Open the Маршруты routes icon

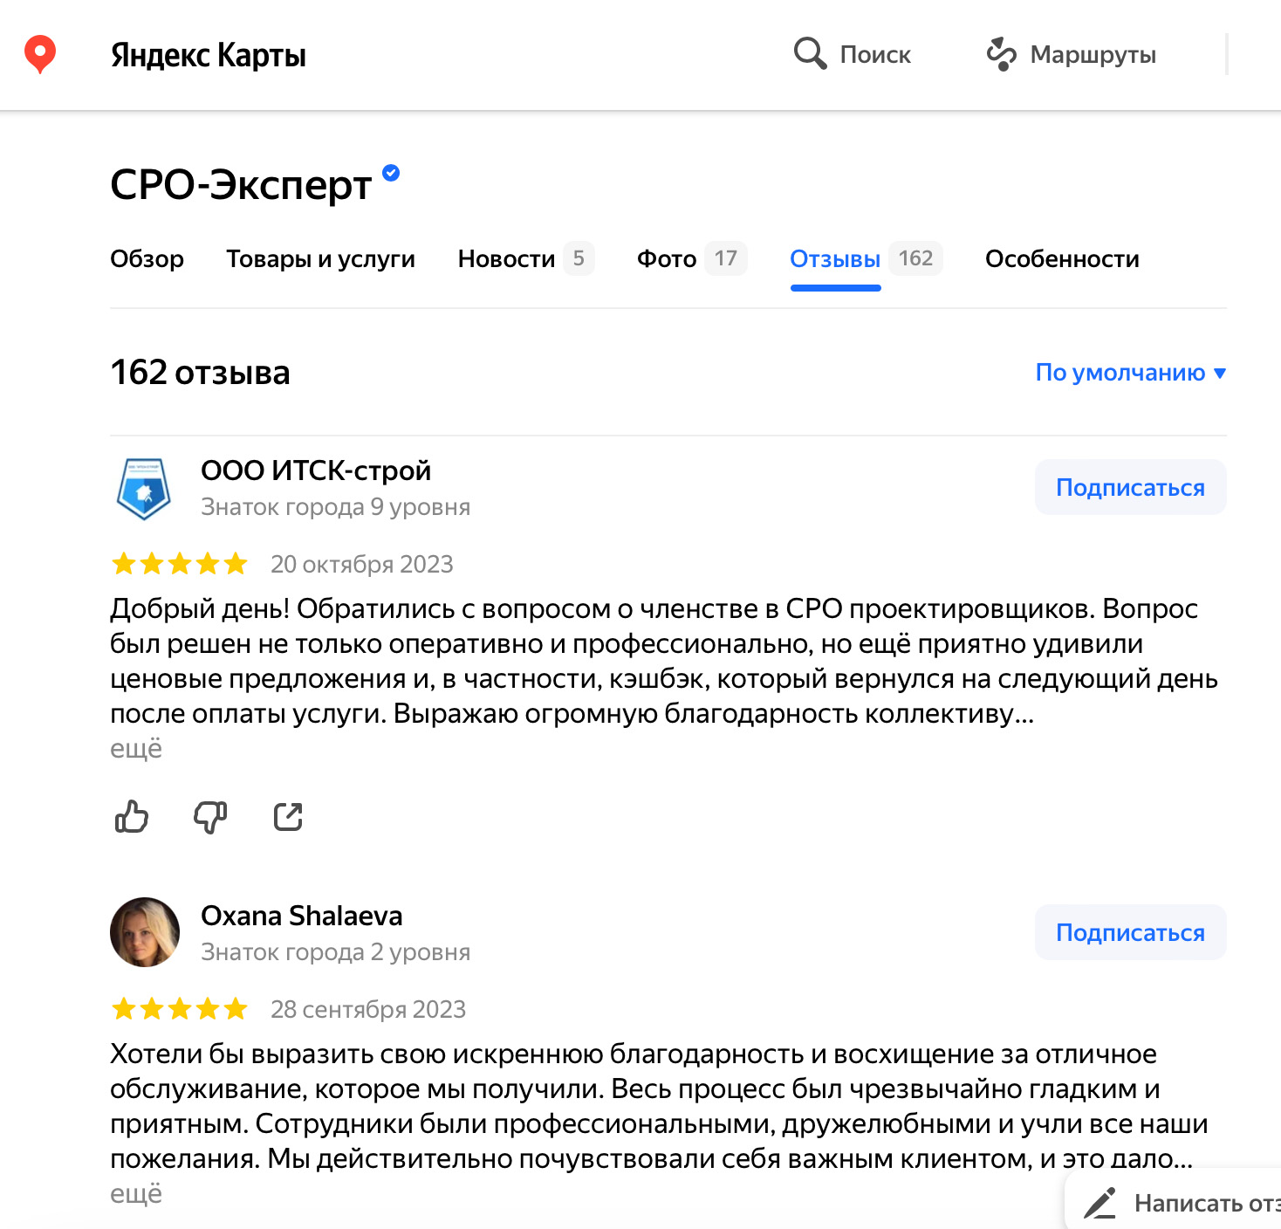[x=1001, y=54]
